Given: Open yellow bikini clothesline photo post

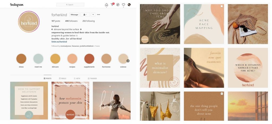Looking at the screenshot, I should [x=160, y=106].
